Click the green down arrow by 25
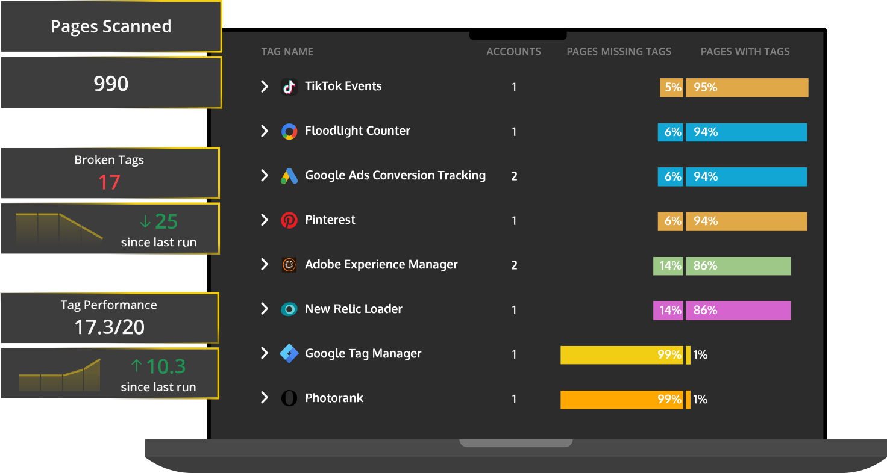 point(145,221)
